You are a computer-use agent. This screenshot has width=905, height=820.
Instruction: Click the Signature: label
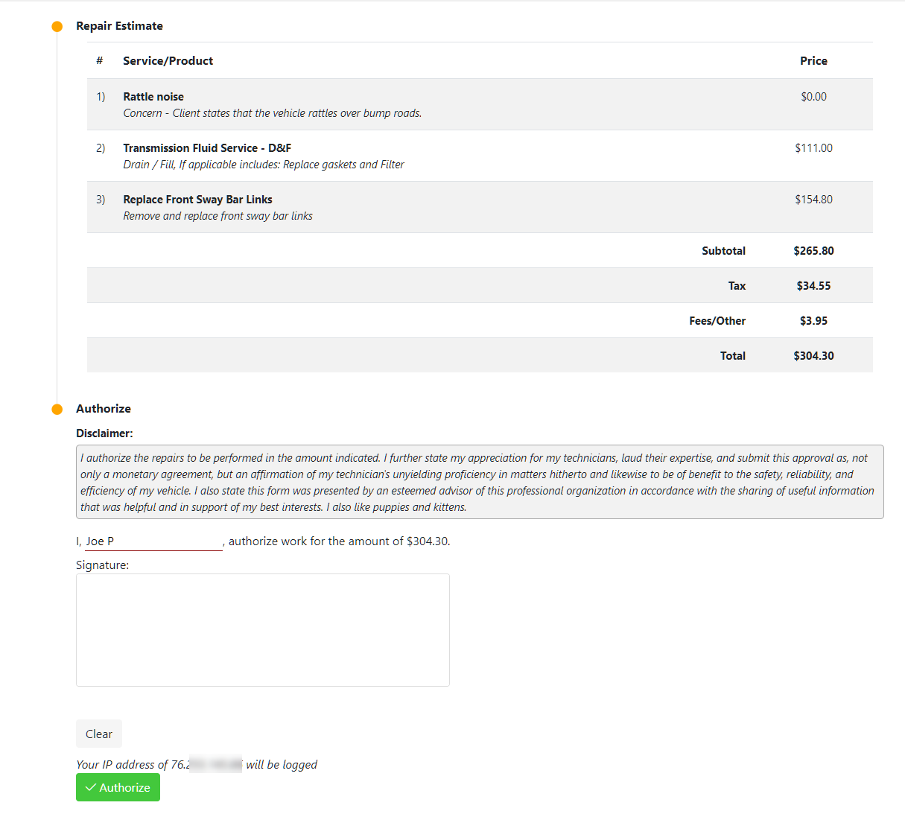tap(102, 565)
